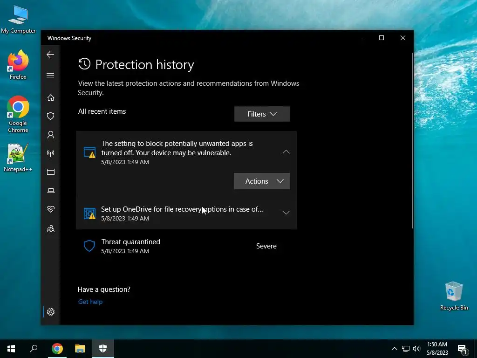The height and width of the screenshot is (358, 477).
Task: Open volume speaker icon in tray
Action: (x=416, y=349)
